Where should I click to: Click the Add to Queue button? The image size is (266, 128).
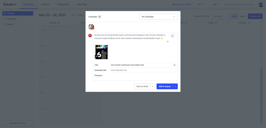164,86
